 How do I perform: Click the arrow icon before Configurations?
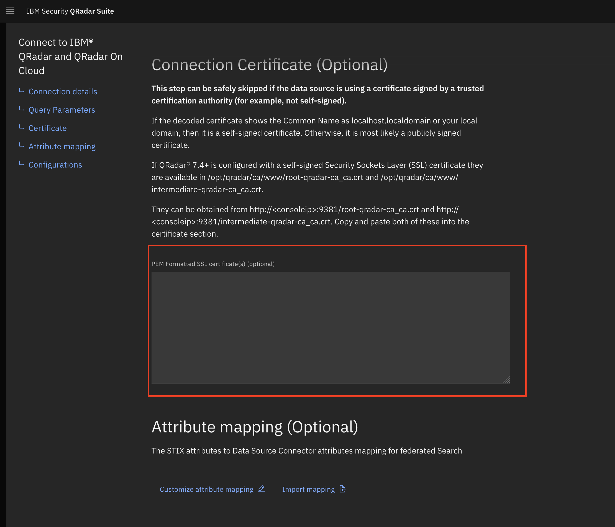(x=21, y=164)
